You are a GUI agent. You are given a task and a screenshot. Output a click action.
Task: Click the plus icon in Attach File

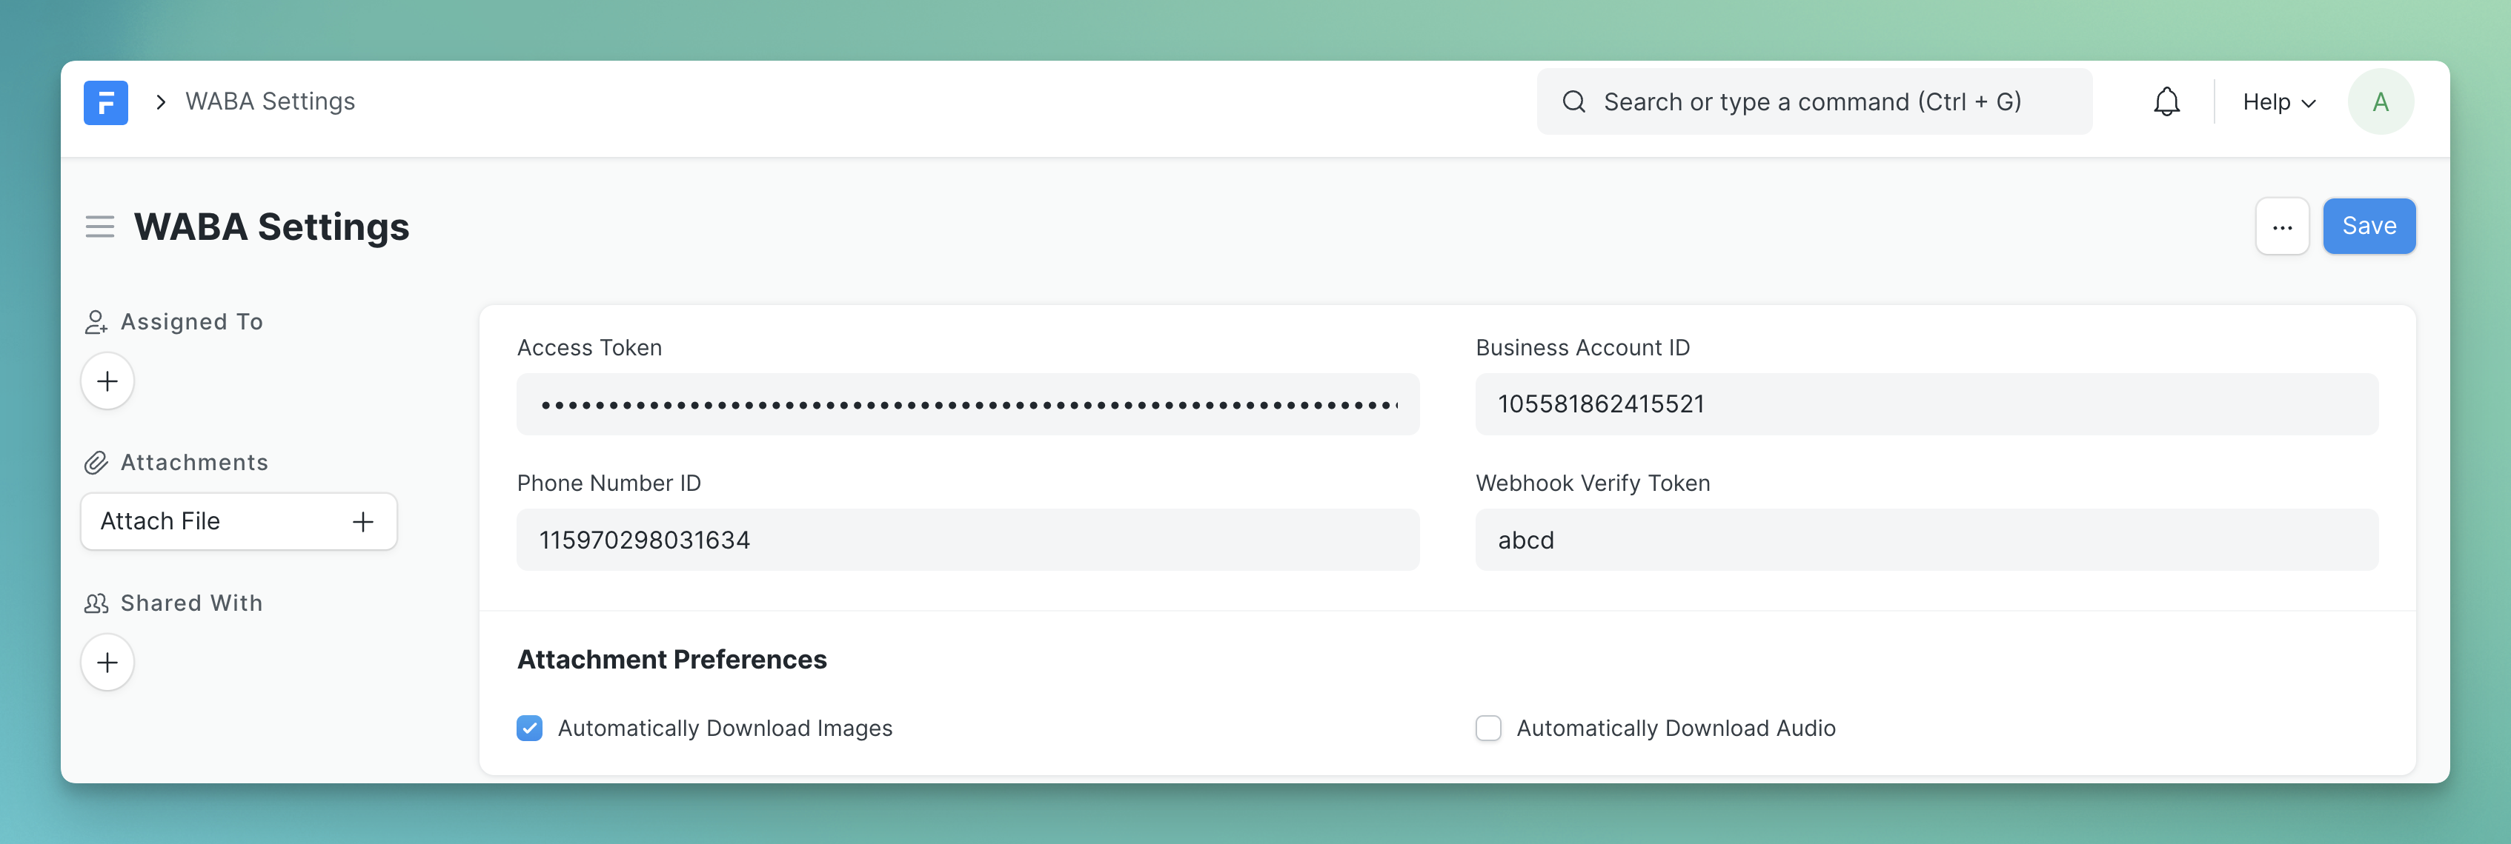(x=362, y=522)
